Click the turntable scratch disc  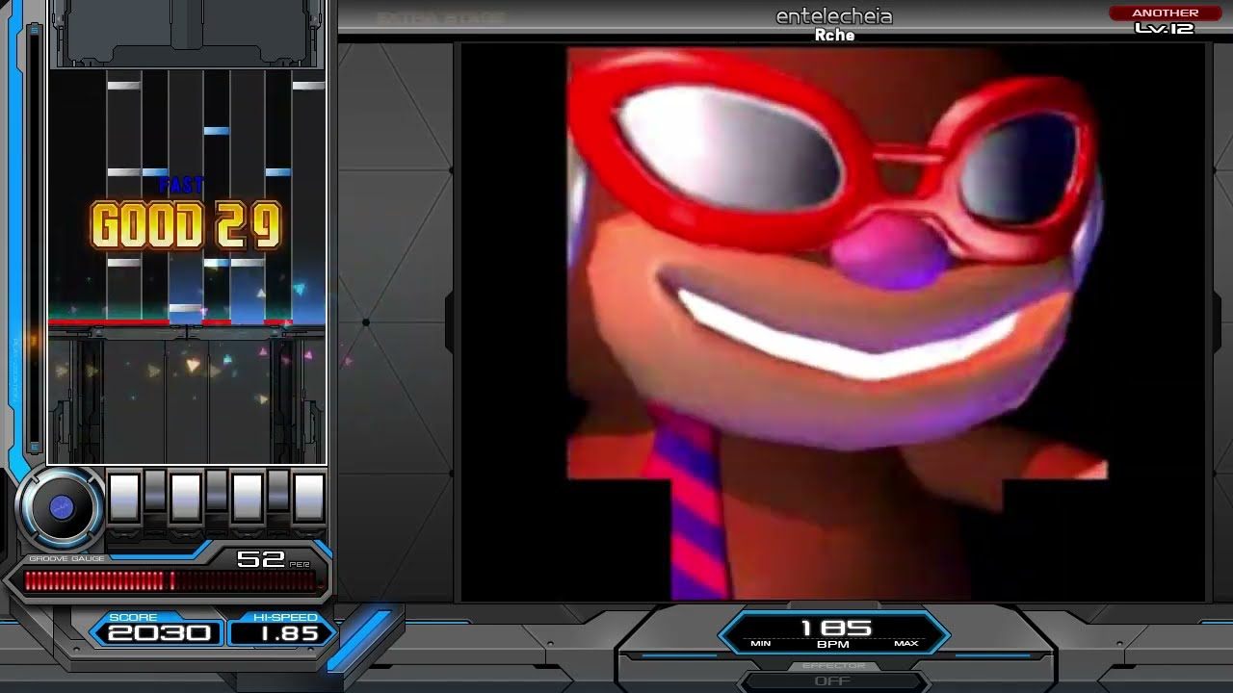click(61, 508)
